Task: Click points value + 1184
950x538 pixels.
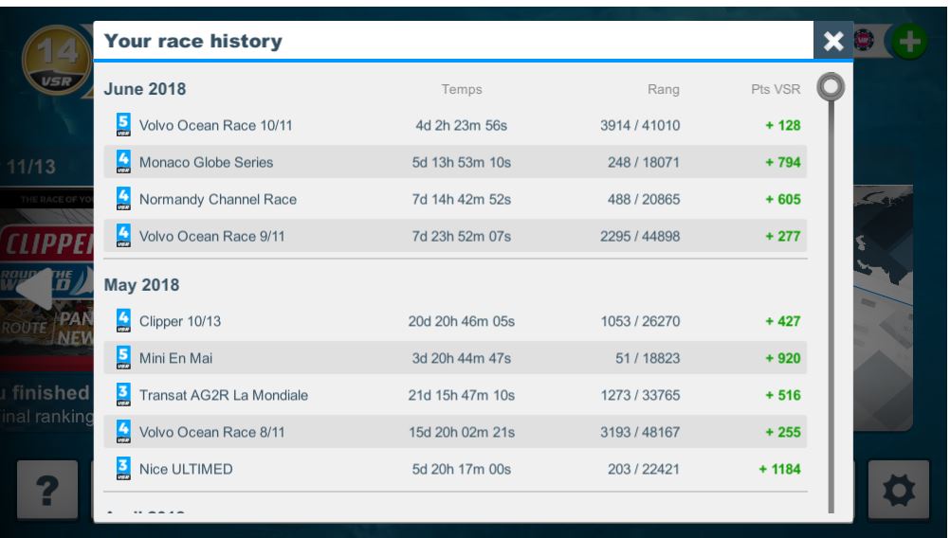Action: pos(779,469)
